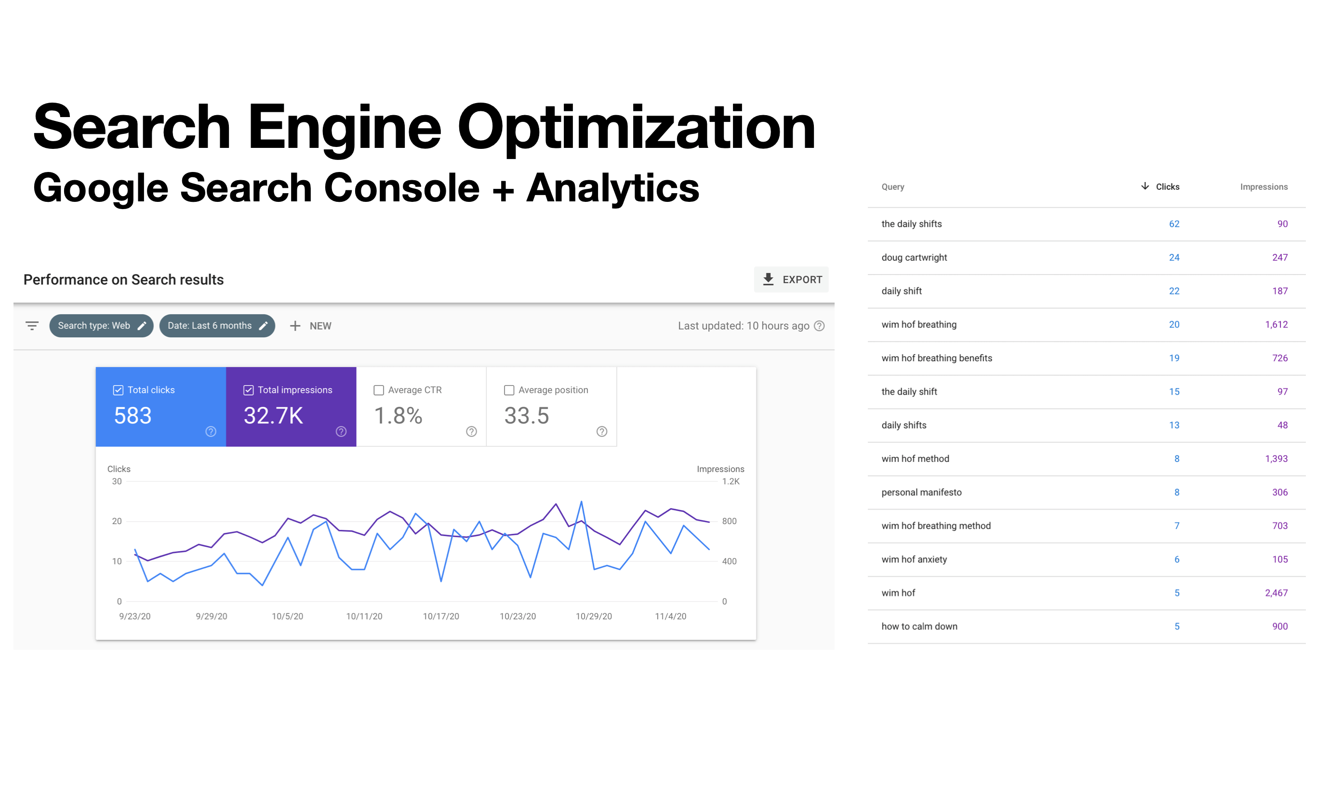1329x791 pixels.
Task: Click the 10/29/20 chart date label
Action: [x=594, y=617]
